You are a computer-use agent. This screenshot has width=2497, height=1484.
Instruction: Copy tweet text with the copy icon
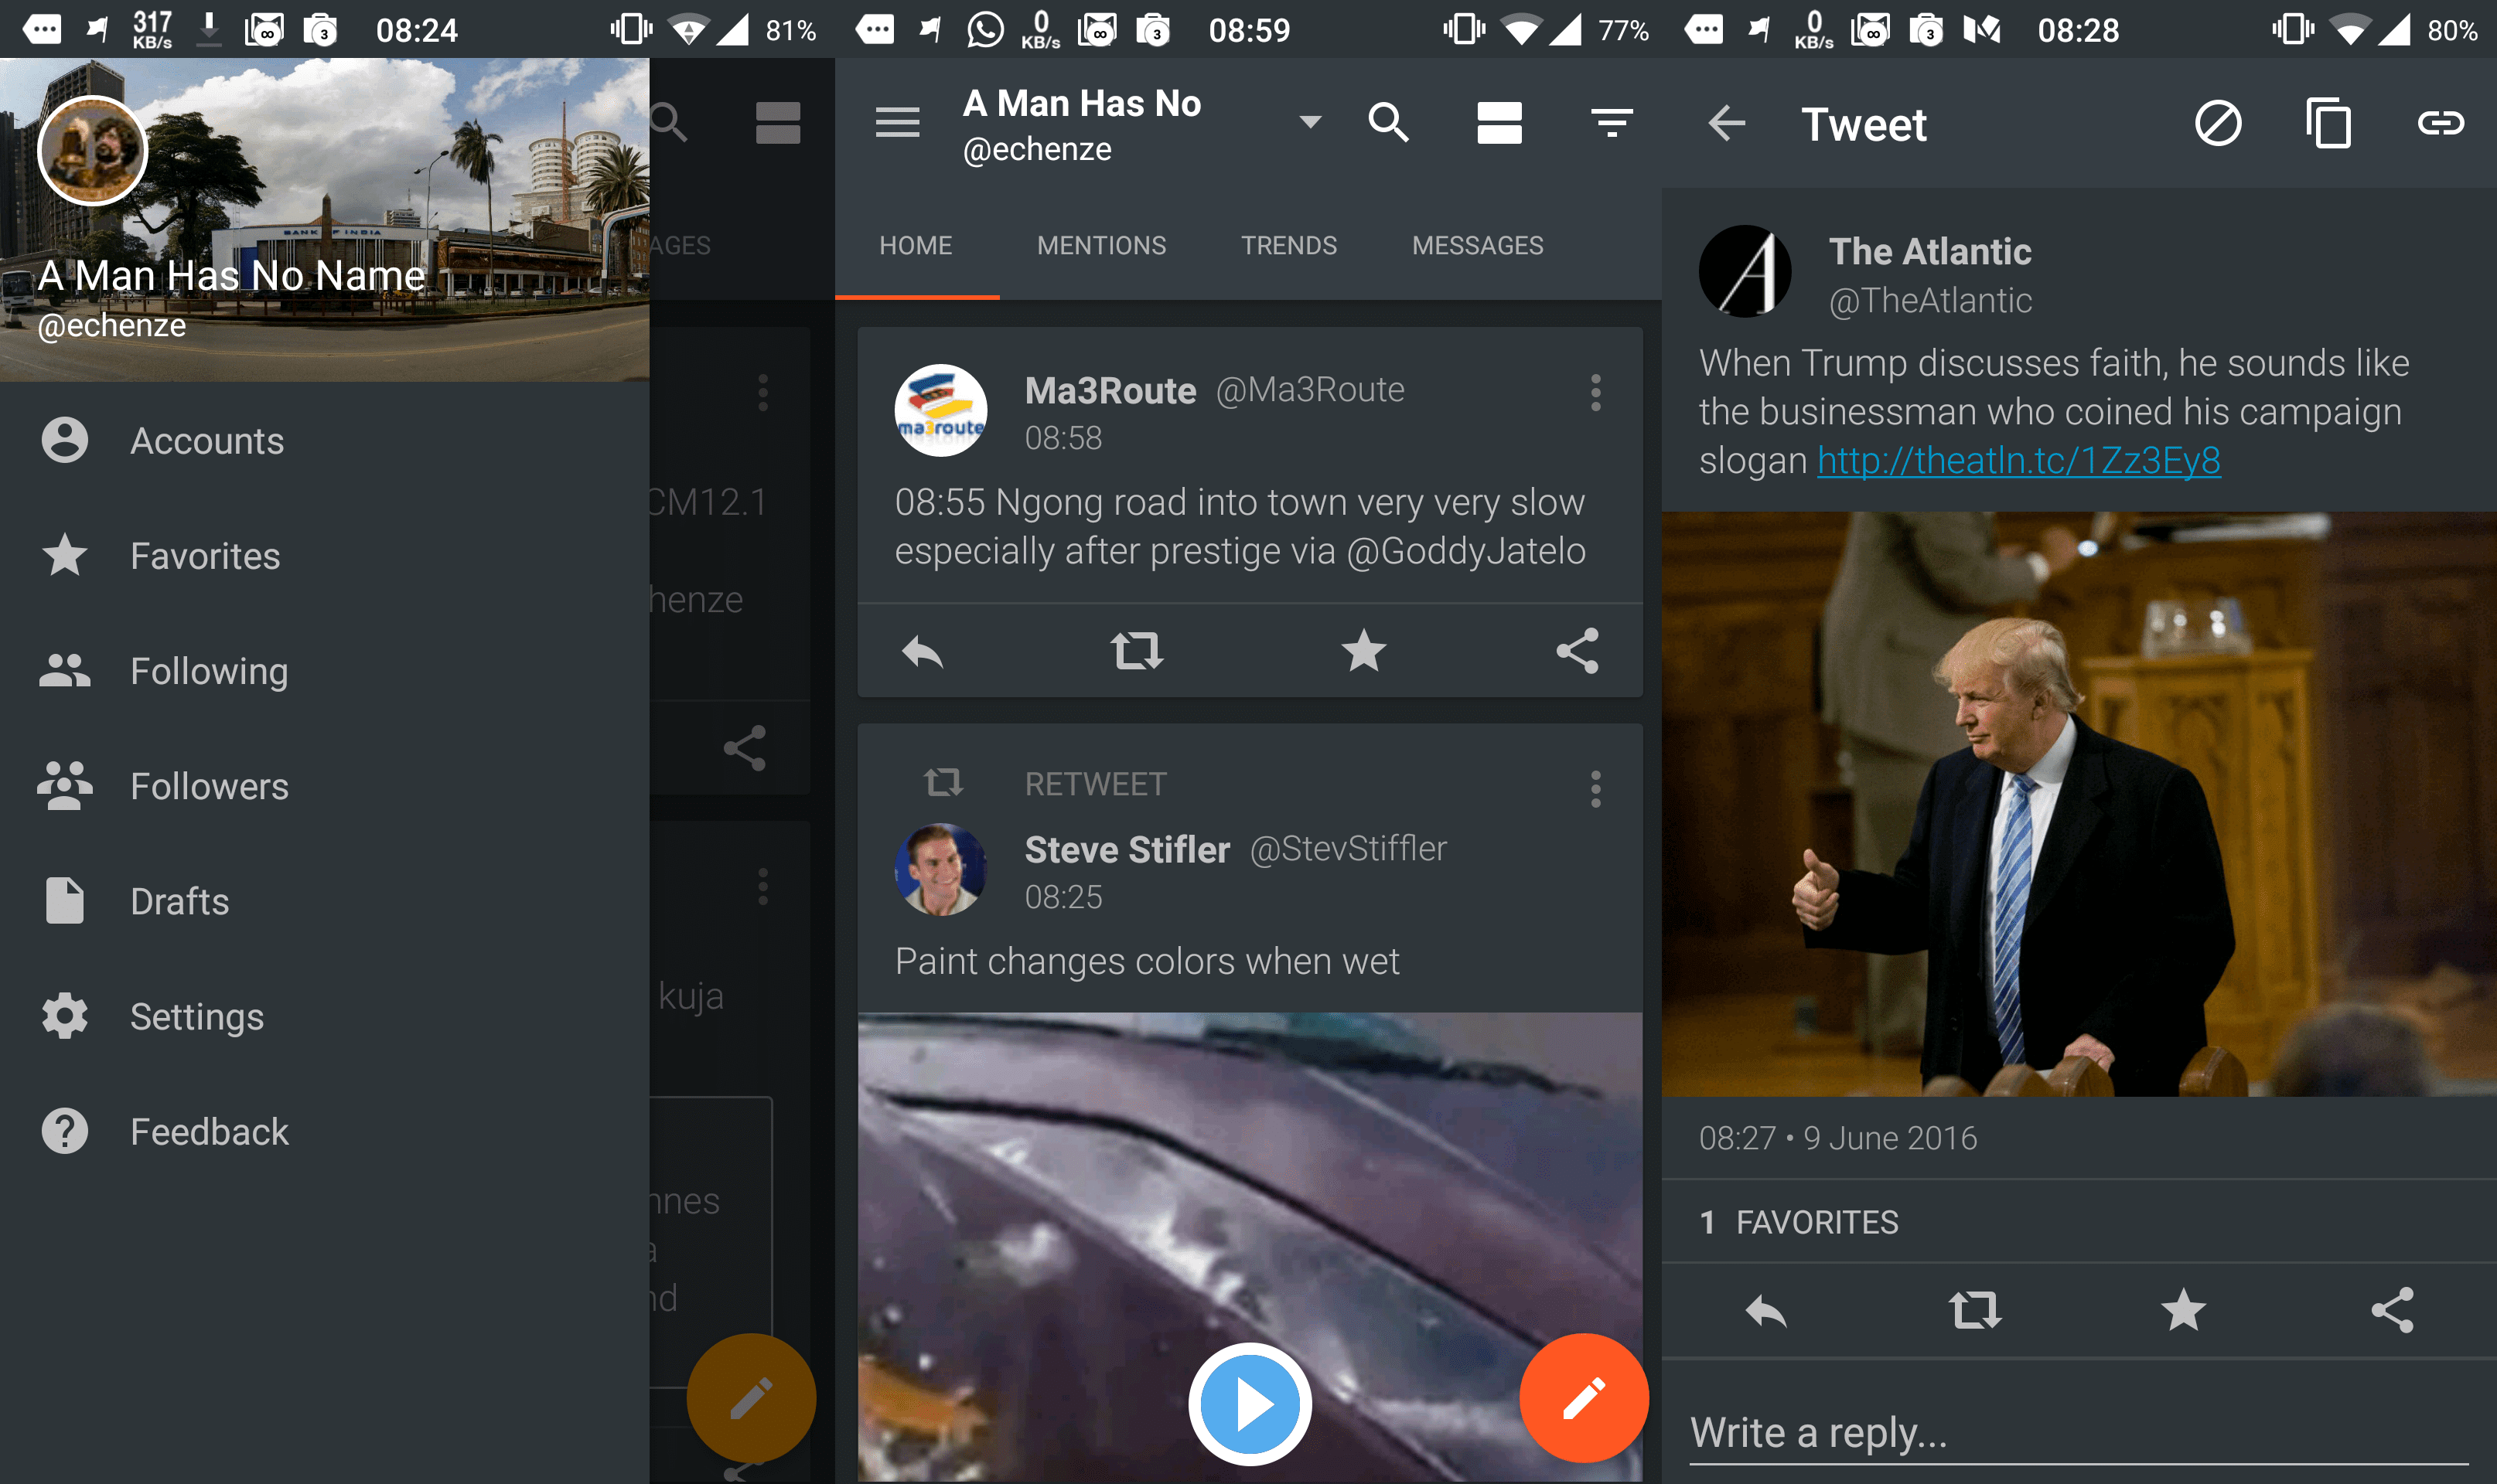coord(2328,123)
